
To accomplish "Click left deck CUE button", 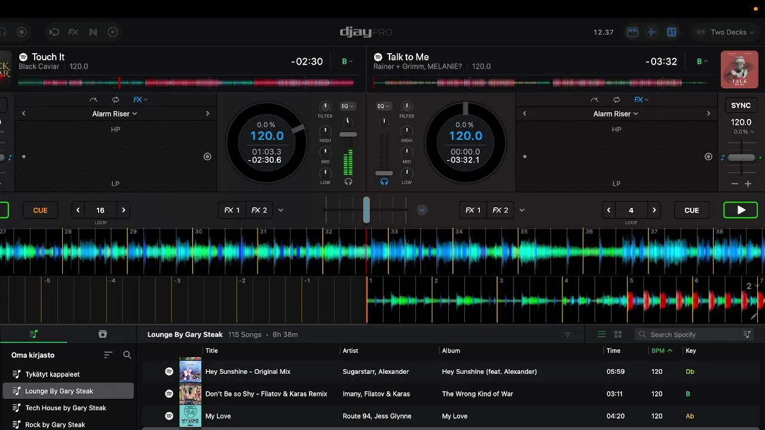I will coord(40,210).
